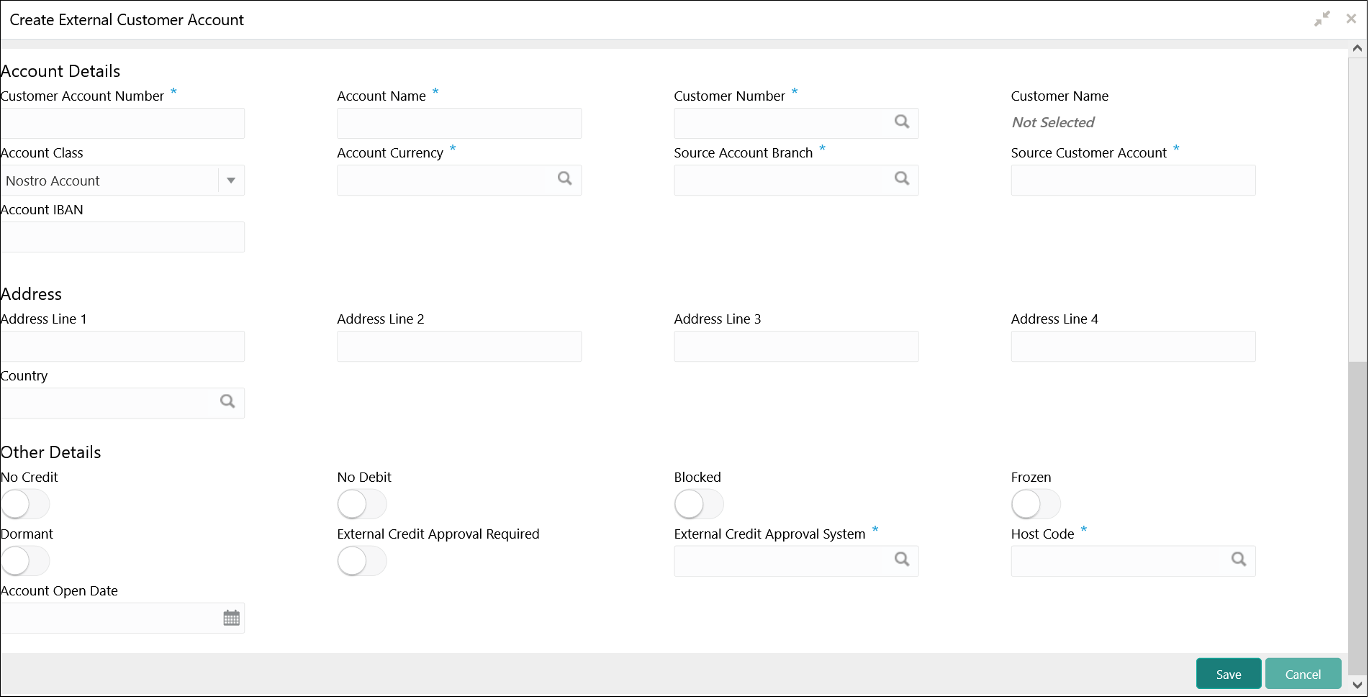Screen dimensions: 1369x699
Task: Focus the Customer Account Number field
Action: coord(122,124)
